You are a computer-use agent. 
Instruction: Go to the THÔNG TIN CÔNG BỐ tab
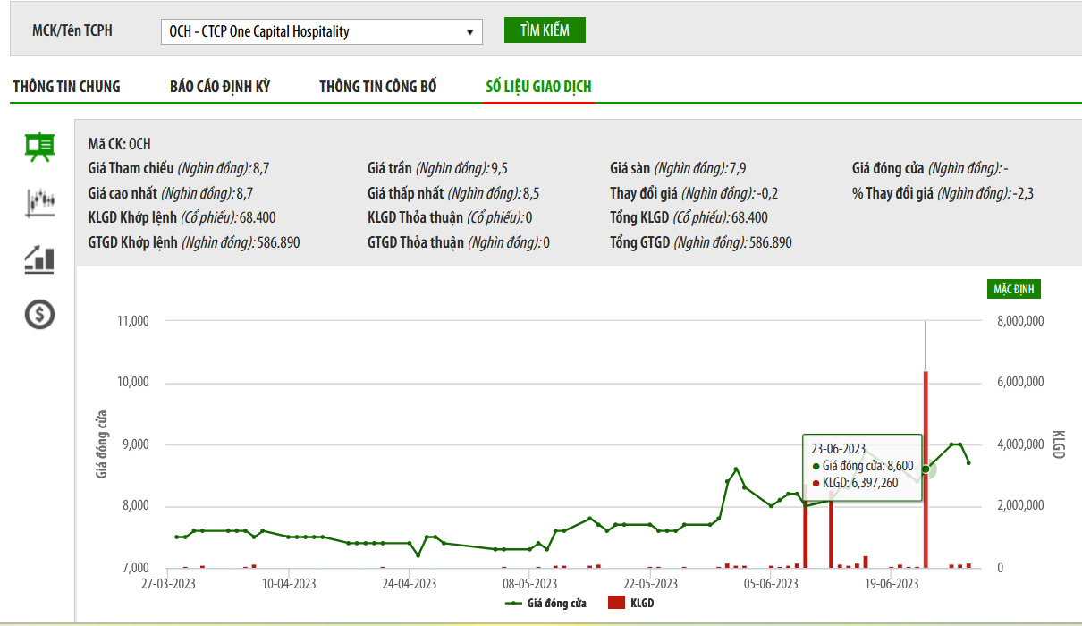click(378, 87)
